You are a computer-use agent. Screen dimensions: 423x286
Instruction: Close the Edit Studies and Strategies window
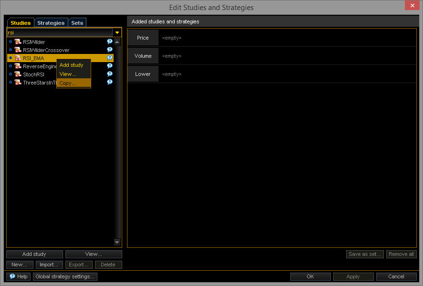pyautogui.click(x=412, y=5)
